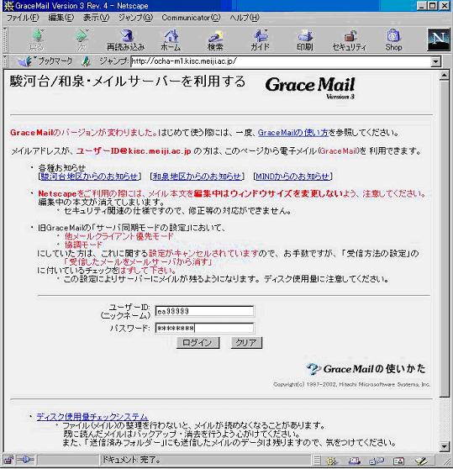453x469 pixels.
Task: Go to ホーム using the home icon
Action: [171, 40]
